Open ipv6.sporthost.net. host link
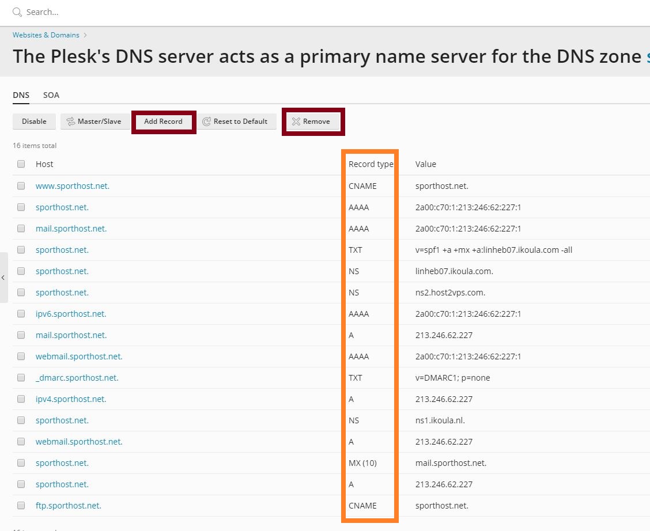650x531 pixels. 71,314
